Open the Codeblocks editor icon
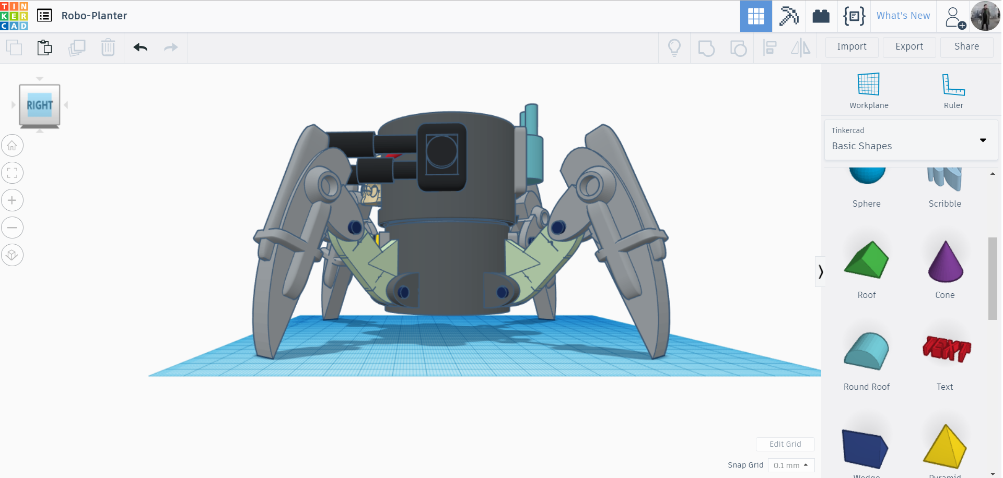Viewport: 1003px width, 478px height. (x=854, y=16)
